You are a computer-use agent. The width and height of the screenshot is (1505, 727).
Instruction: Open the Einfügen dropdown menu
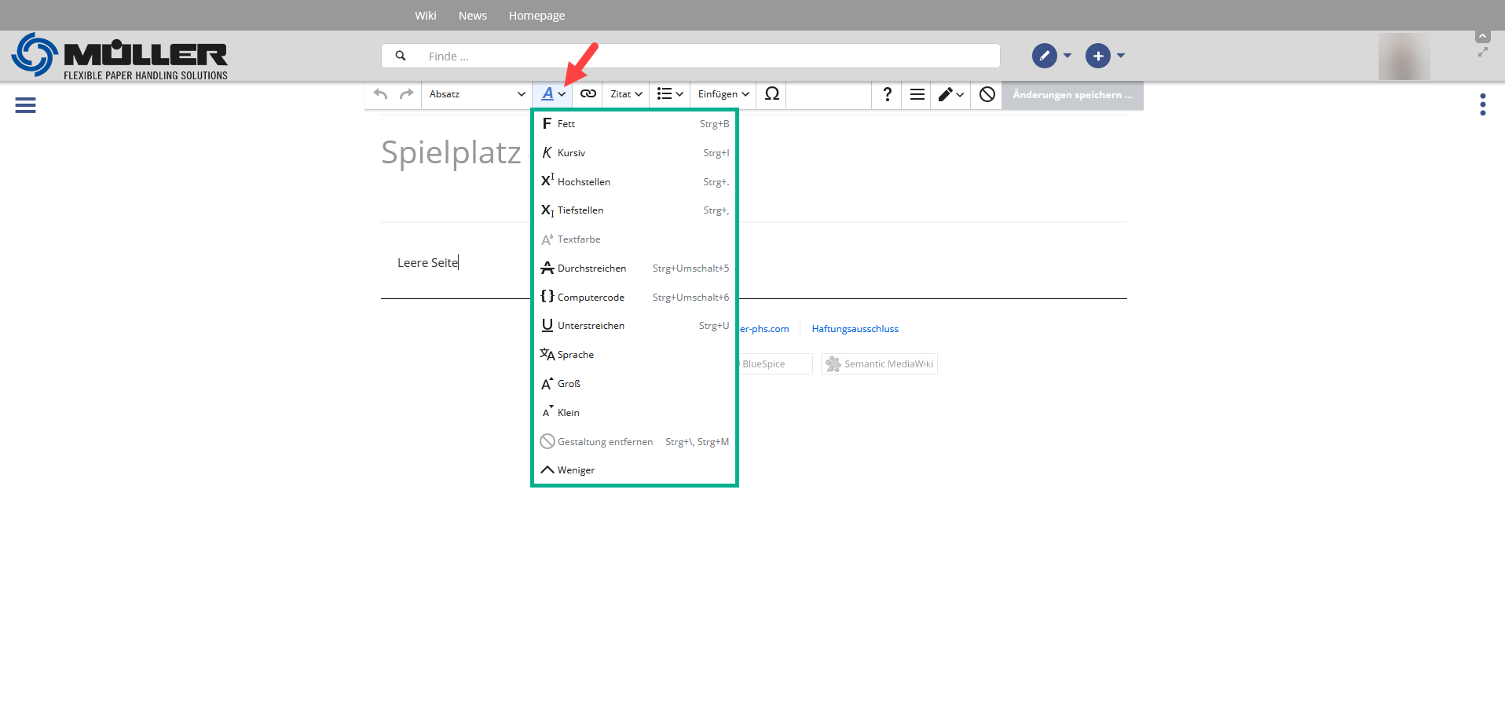[x=723, y=94]
